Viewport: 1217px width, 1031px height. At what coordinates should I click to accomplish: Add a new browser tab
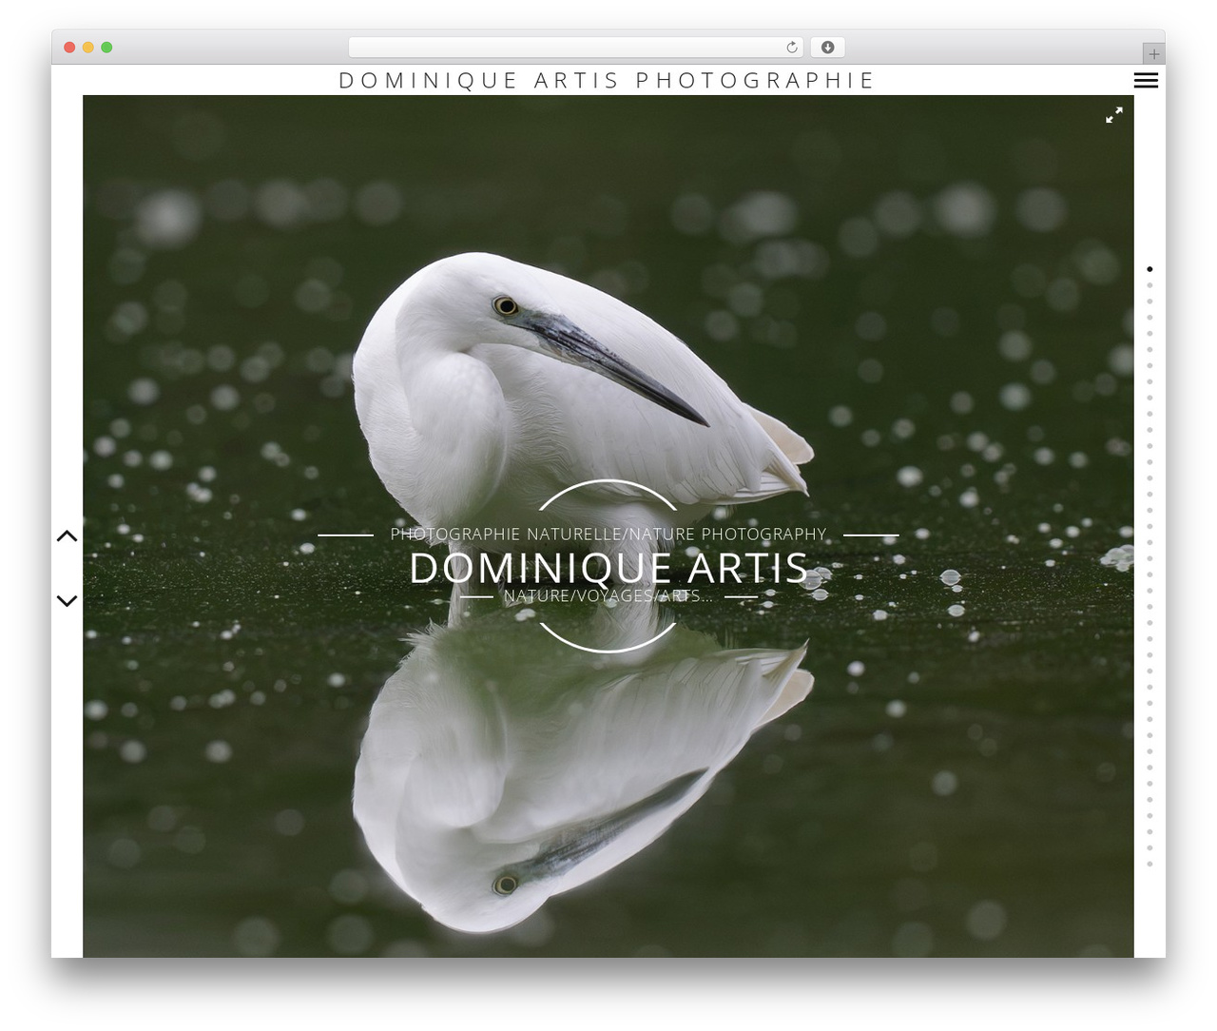tap(1153, 54)
